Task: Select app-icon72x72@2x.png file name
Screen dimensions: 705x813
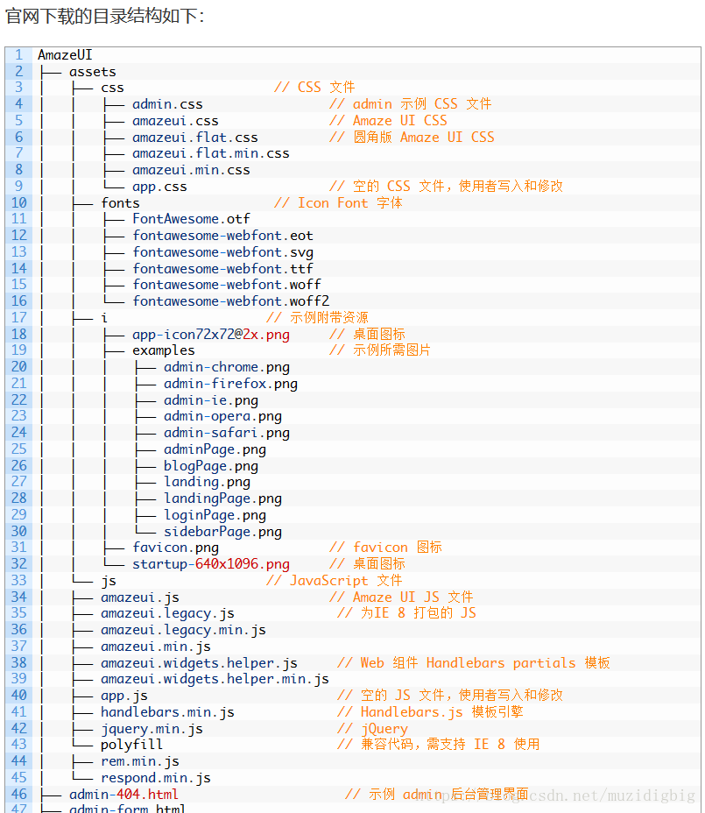Action: 211,335
